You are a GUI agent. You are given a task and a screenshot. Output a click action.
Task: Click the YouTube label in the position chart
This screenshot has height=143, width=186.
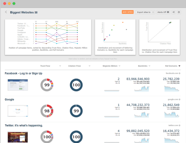(x=21, y=28)
